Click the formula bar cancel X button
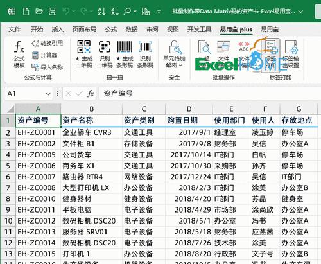This screenshot has height=264, width=321. click(68, 94)
